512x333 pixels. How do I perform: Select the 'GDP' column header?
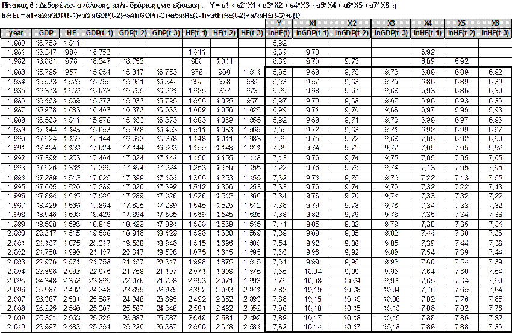(x=46, y=33)
